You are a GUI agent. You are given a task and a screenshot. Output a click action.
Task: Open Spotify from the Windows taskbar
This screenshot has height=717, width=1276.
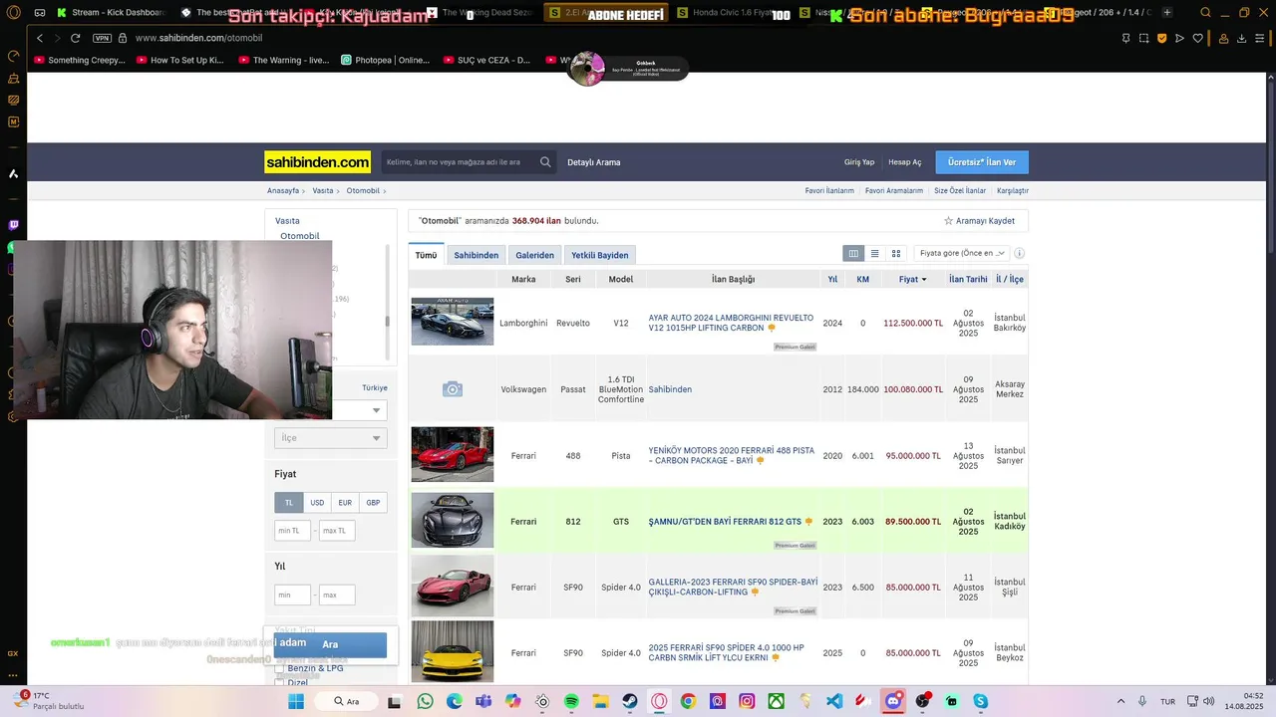[571, 701]
